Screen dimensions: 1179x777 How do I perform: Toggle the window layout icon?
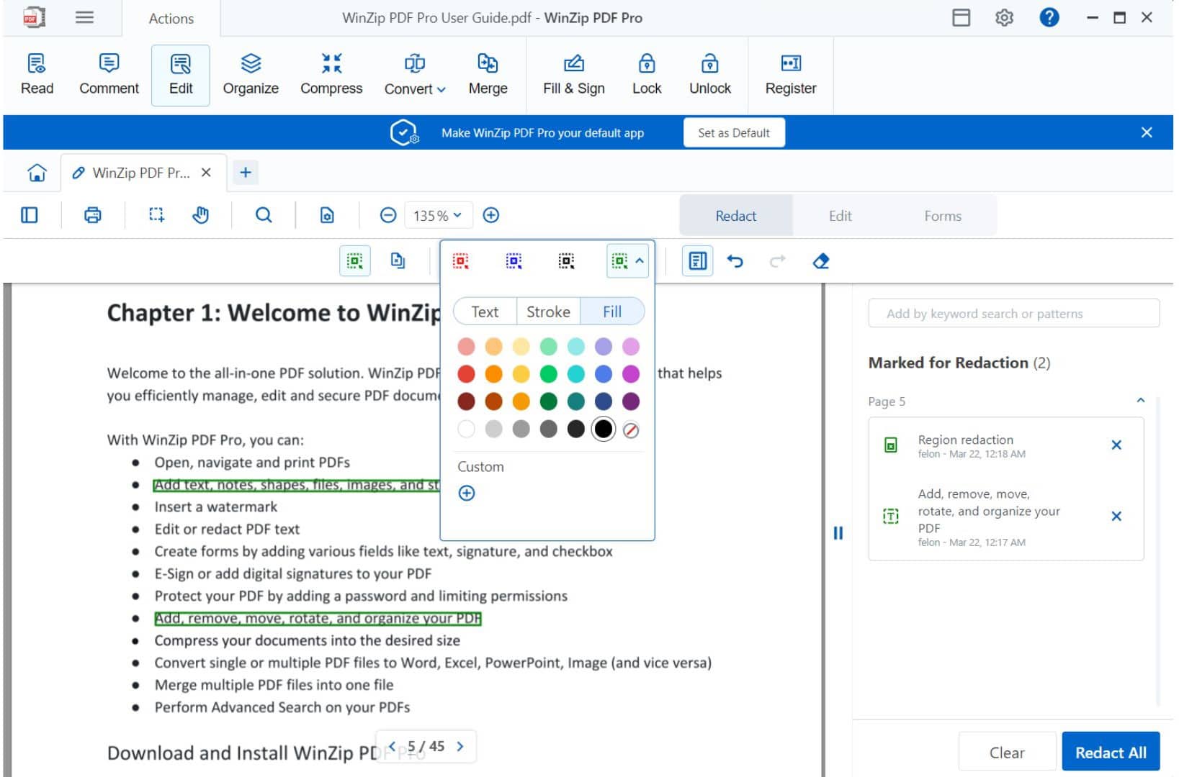point(961,17)
